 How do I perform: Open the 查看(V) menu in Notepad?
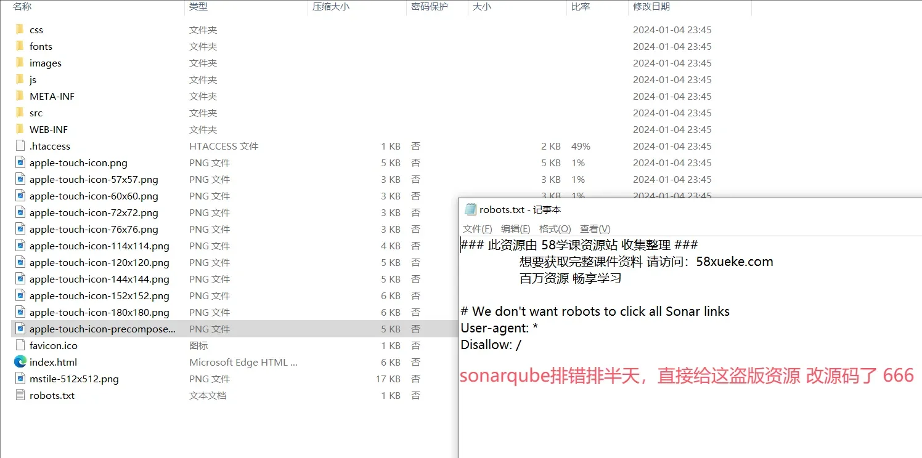coord(593,228)
